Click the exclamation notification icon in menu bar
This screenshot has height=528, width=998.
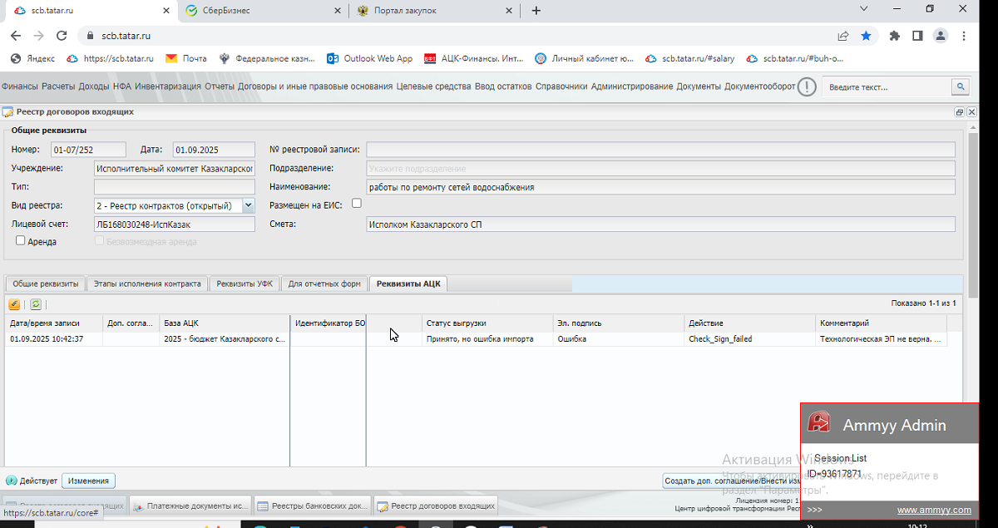(x=807, y=86)
